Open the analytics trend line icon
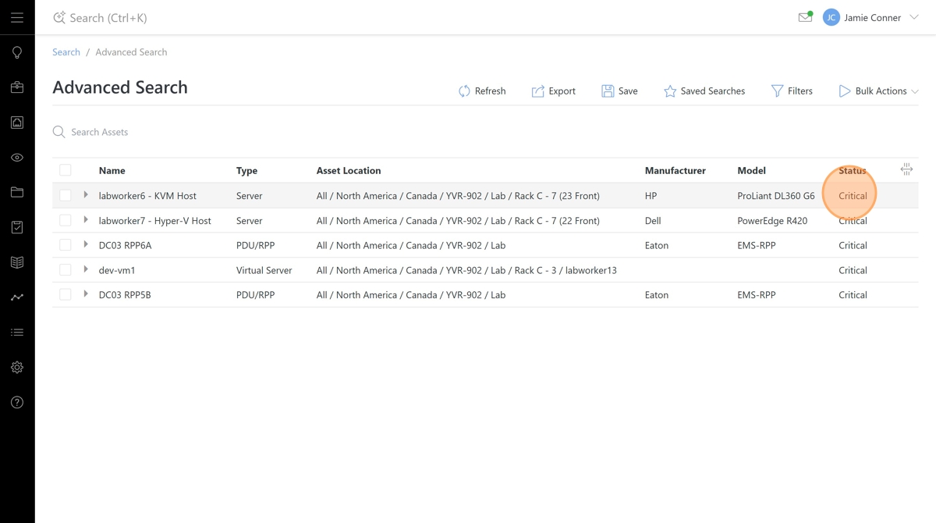This screenshot has width=936, height=523. [x=17, y=297]
